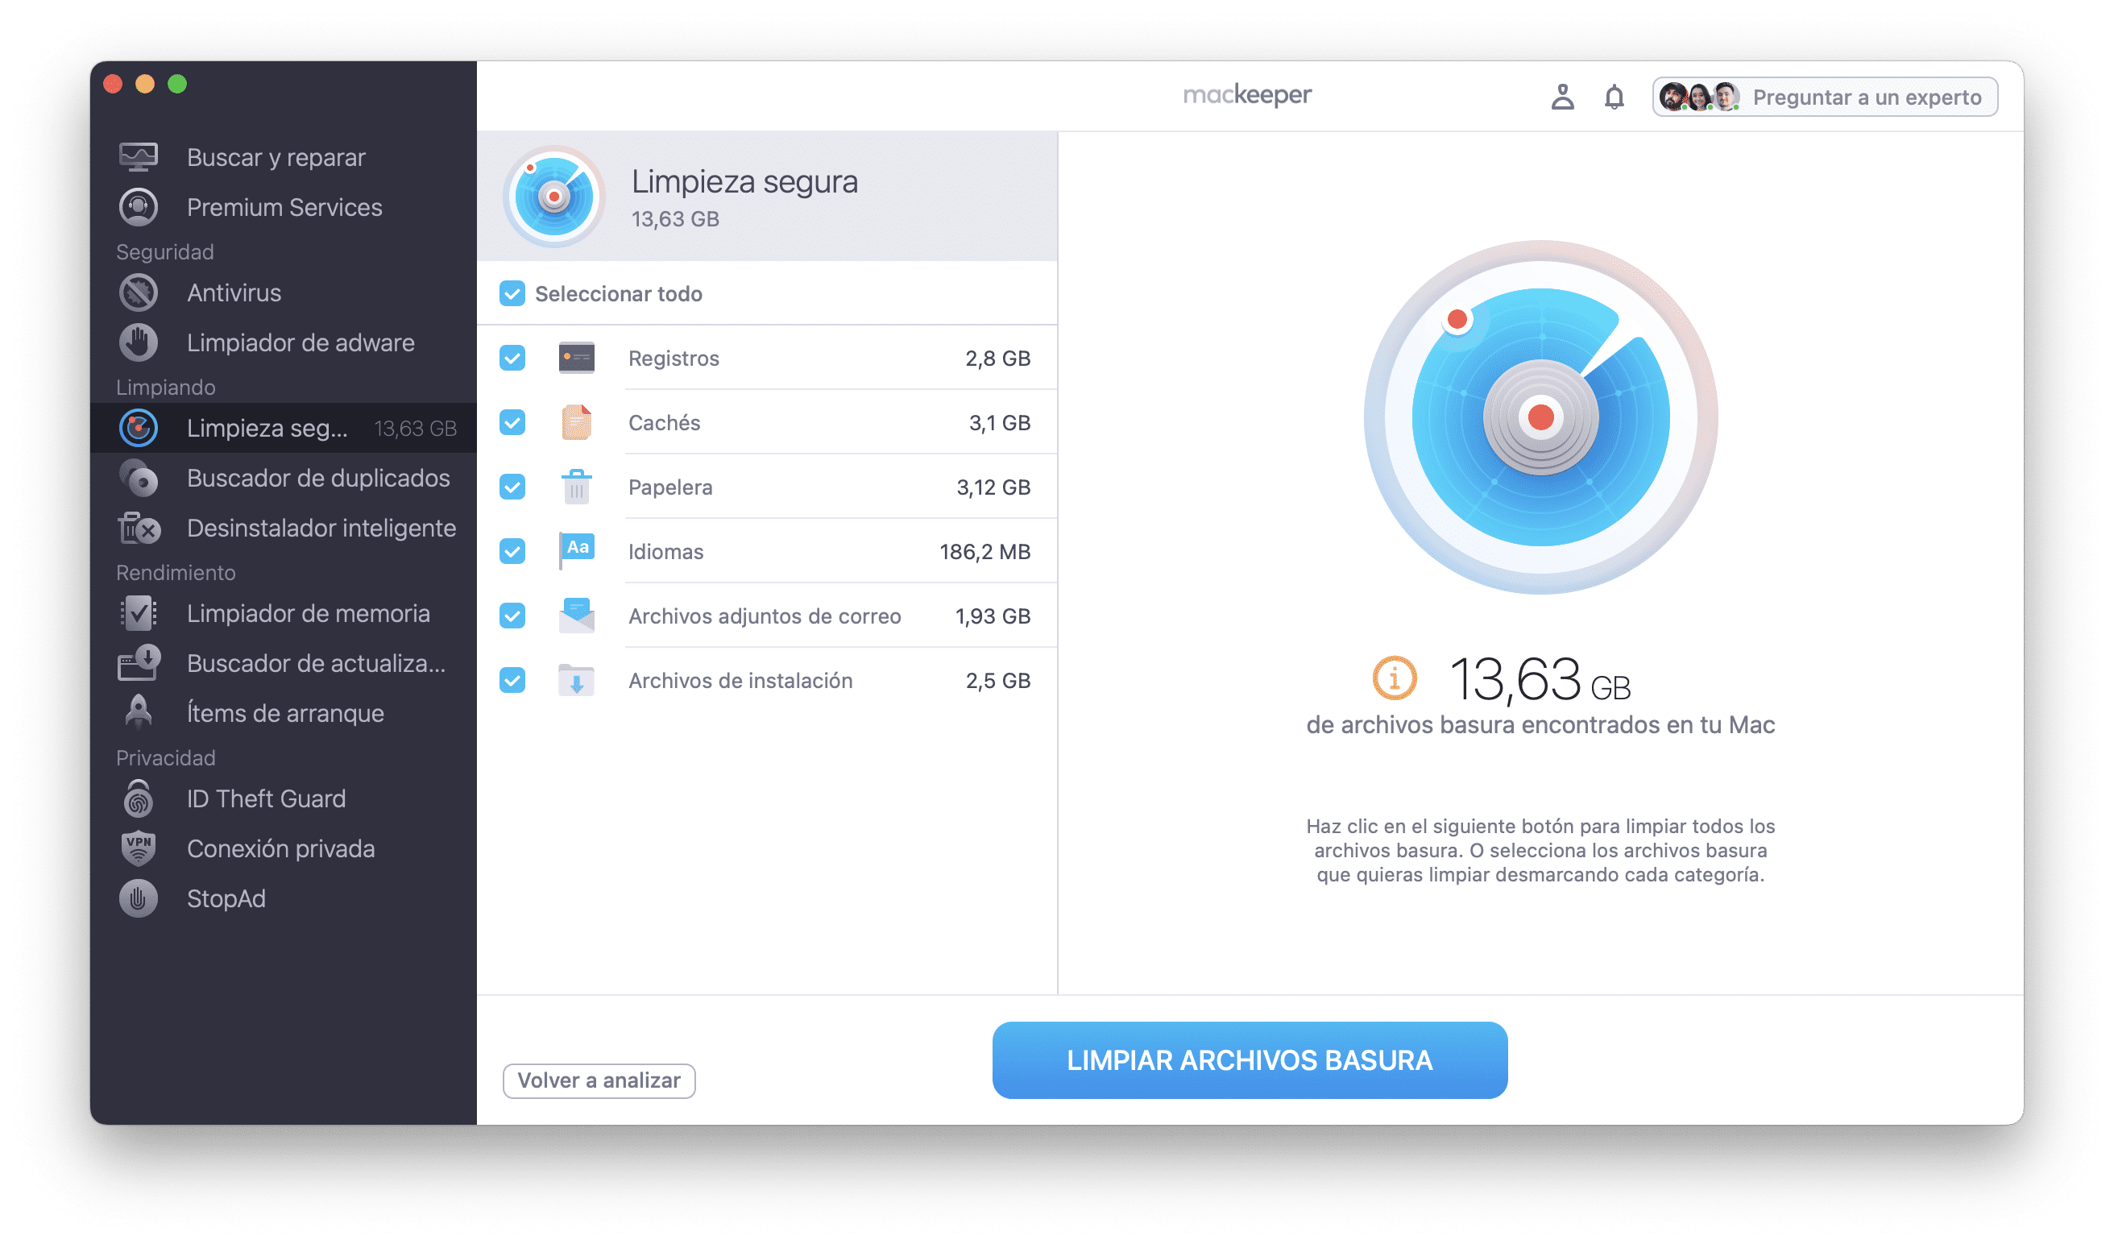Click the Antivirus shield icon
This screenshot has height=1244, width=2114.
click(x=139, y=292)
